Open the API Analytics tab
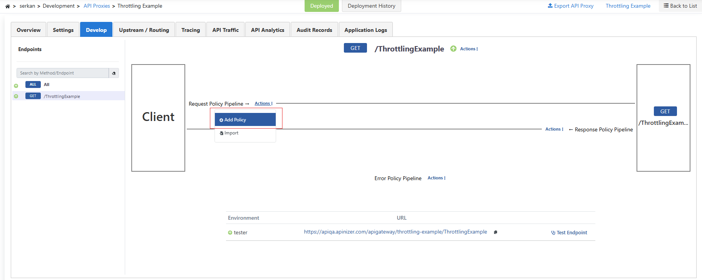 tap(268, 30)
